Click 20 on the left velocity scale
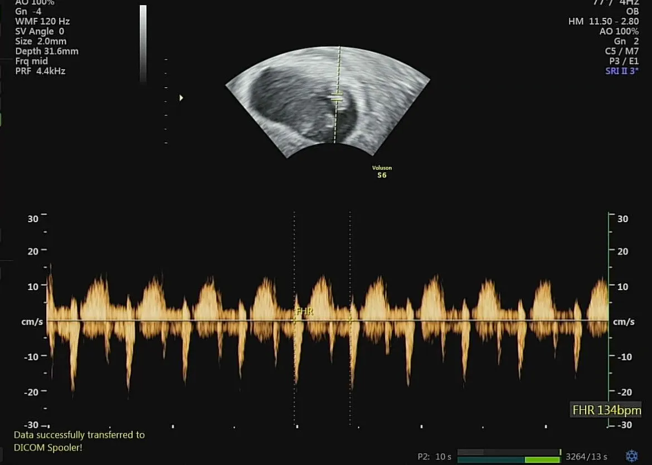 click(33, 251)
